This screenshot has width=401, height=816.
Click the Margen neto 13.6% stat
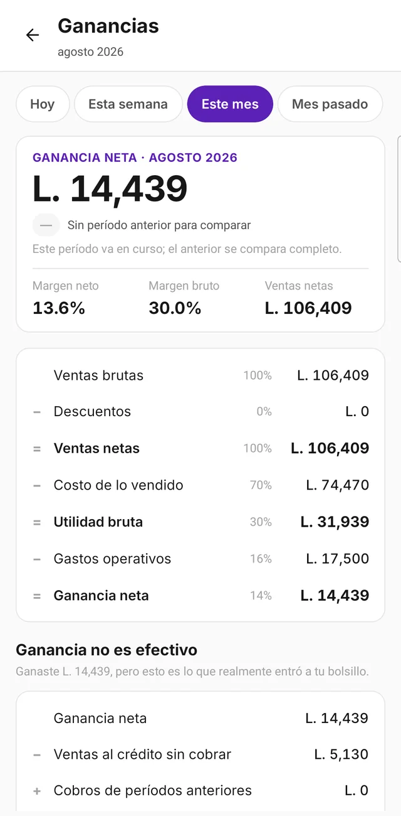(66, 299)
